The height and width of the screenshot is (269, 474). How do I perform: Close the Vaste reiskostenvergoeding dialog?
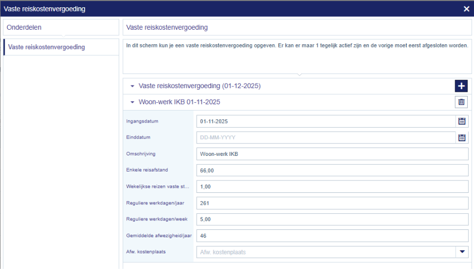pyautogui.click(x=467, y=9)
